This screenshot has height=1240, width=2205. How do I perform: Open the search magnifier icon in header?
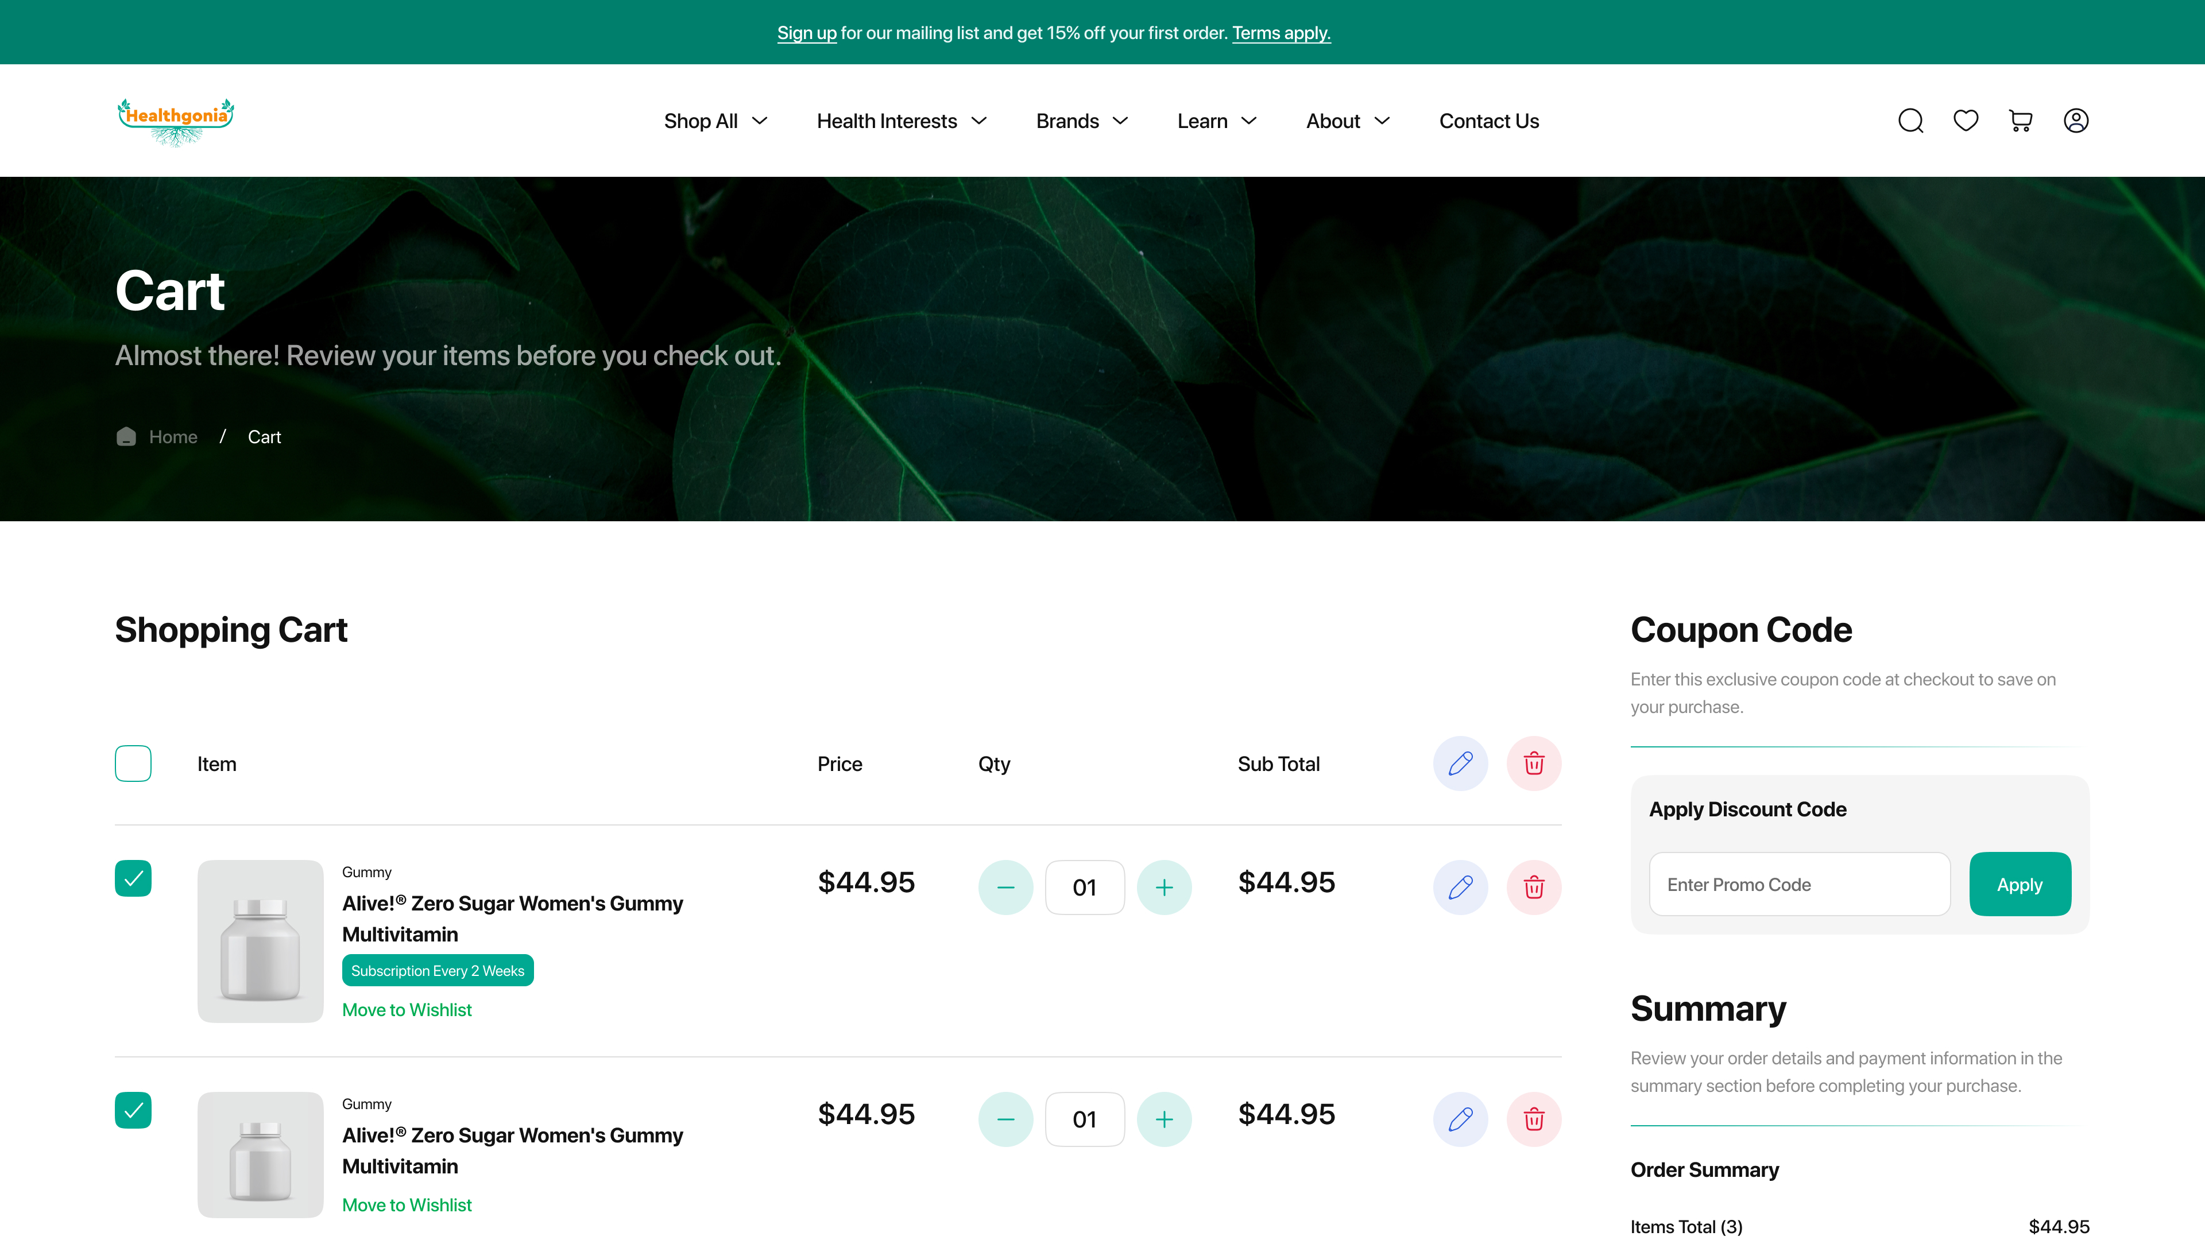1910,121
